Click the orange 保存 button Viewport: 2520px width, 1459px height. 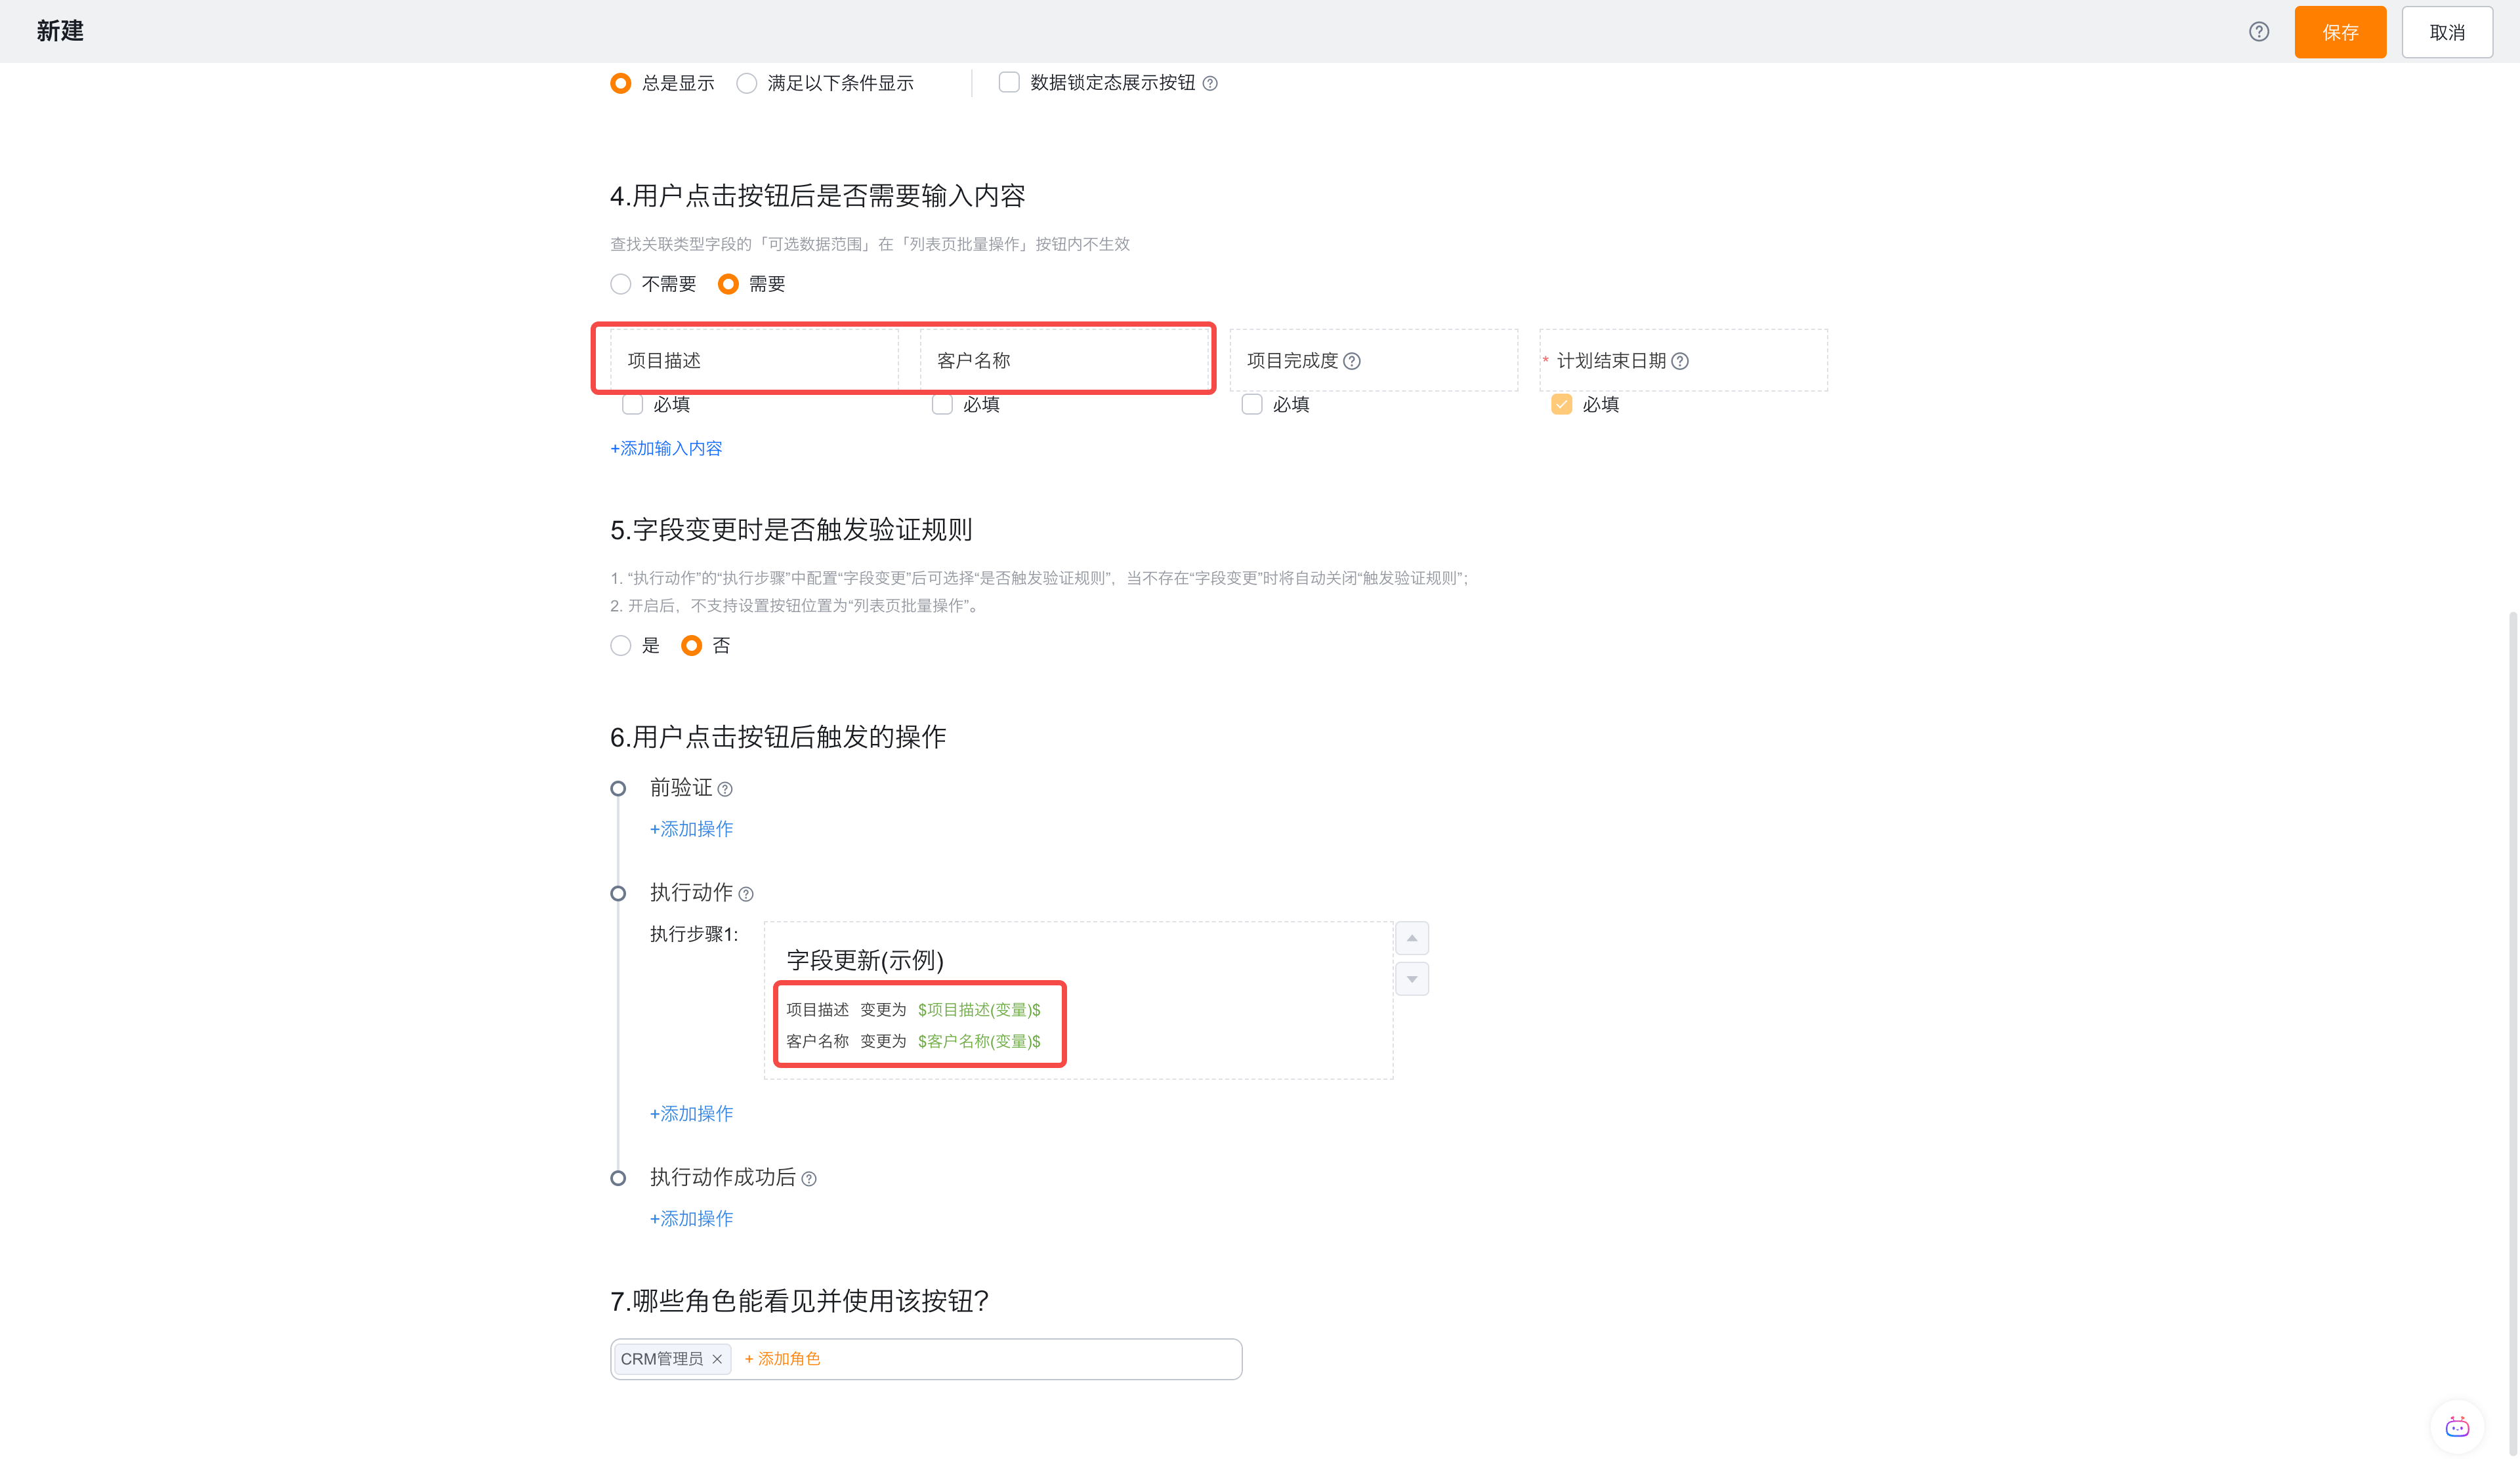2339,32
